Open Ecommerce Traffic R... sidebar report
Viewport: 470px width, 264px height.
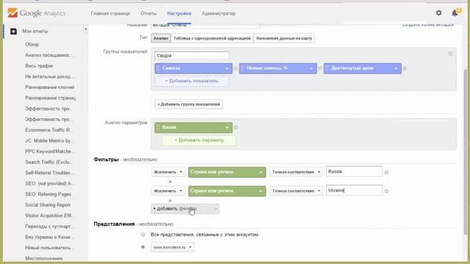click(49, 130)
